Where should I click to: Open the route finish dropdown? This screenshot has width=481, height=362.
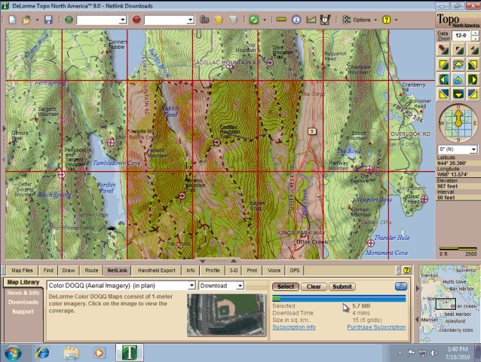(191, 20)
